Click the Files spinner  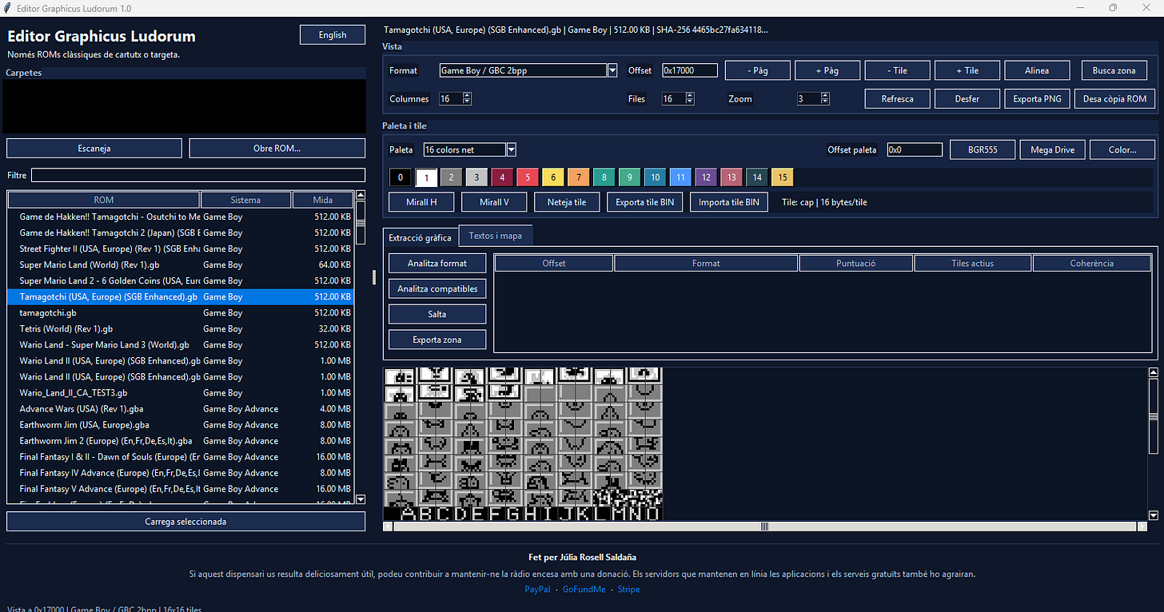pyautogui.click(x=678, y=99)
